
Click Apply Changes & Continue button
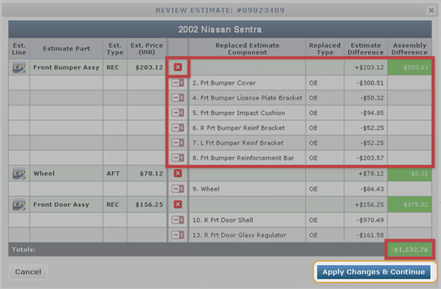[x=374, y=272]
